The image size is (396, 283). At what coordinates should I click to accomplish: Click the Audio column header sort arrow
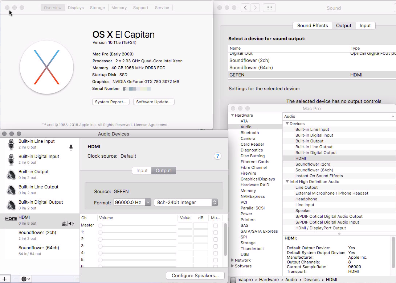click(393, 116)
